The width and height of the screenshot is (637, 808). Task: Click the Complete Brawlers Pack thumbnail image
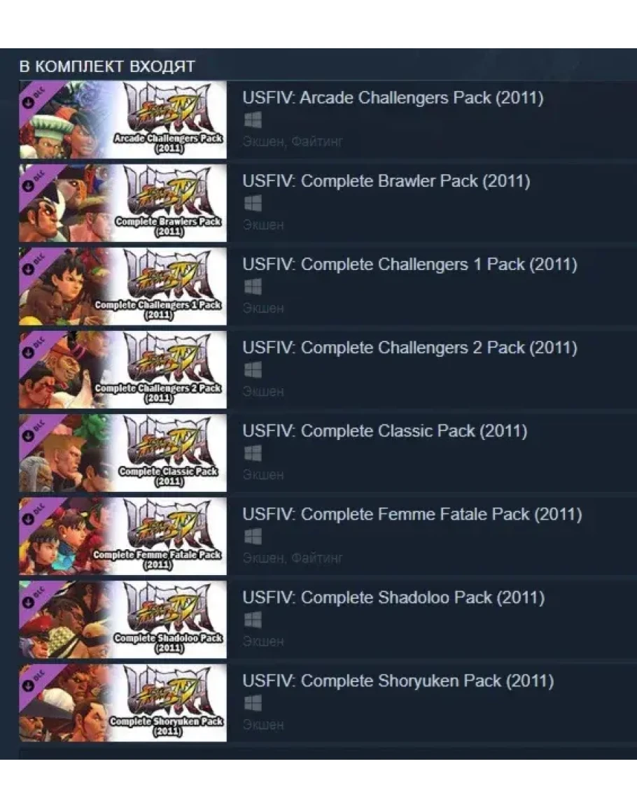click(122, 203)
